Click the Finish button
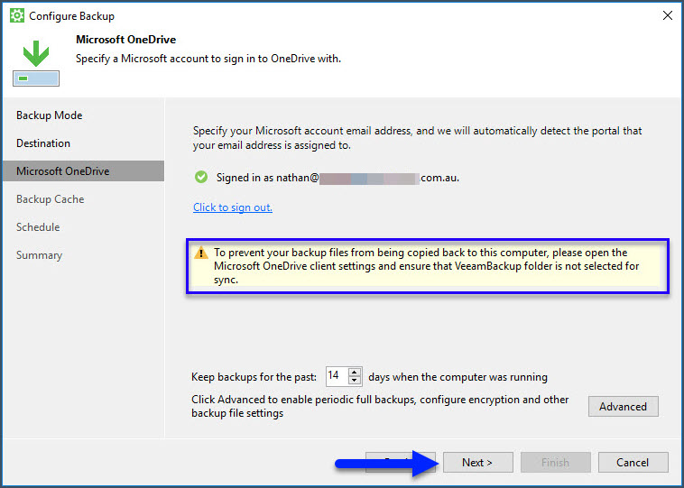Viewport: 684px width, 488px height. (x=555, y=463)
